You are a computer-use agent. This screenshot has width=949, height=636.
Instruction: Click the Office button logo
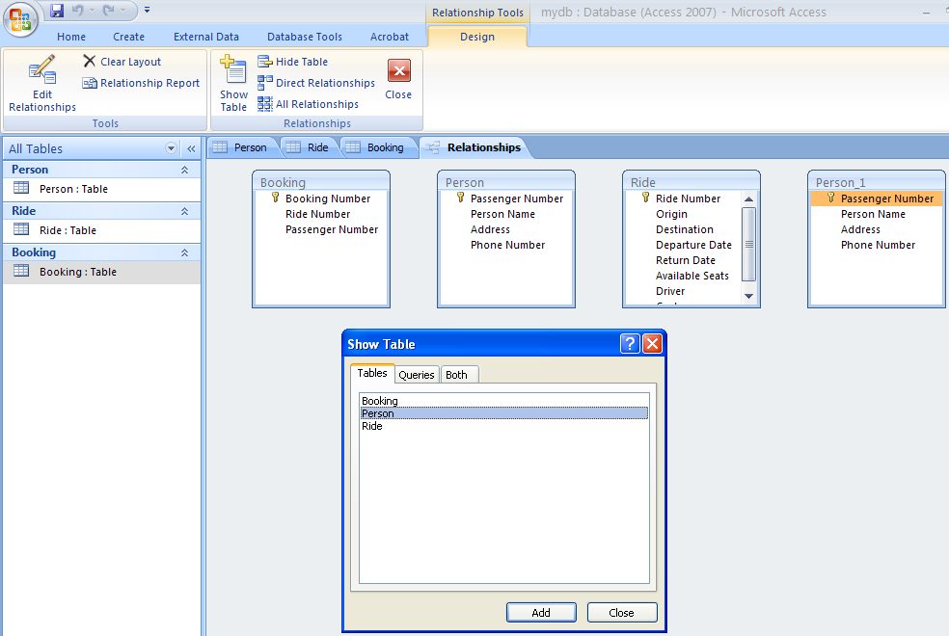click(21, 19)
